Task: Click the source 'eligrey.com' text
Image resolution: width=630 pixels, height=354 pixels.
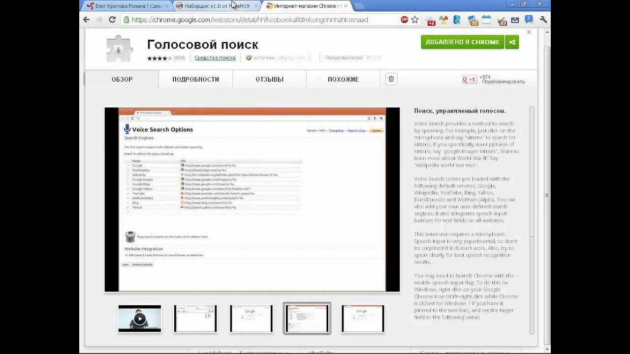Action: tap(291, 58)
